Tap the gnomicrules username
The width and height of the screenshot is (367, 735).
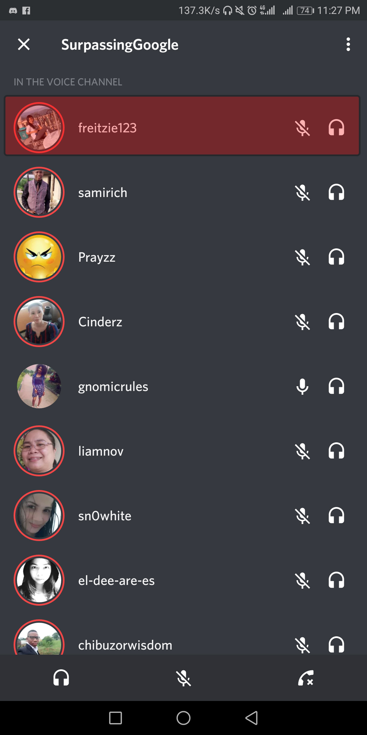coord(113,387)
